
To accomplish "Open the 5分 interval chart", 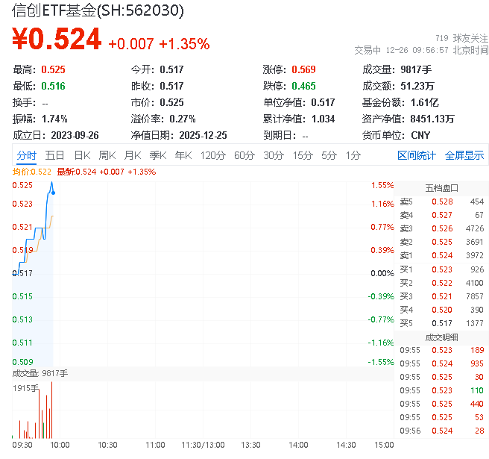I will click(x=329, y=155).
